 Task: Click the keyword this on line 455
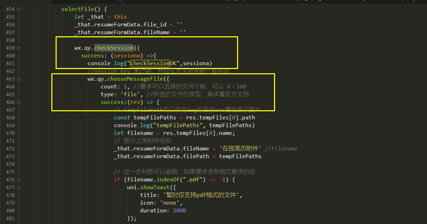click(120, 17)
